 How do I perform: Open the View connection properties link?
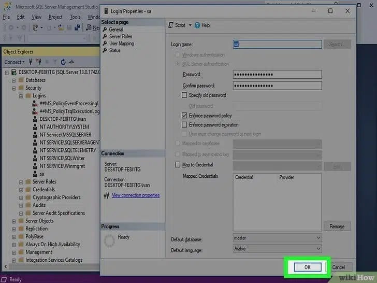135,195
